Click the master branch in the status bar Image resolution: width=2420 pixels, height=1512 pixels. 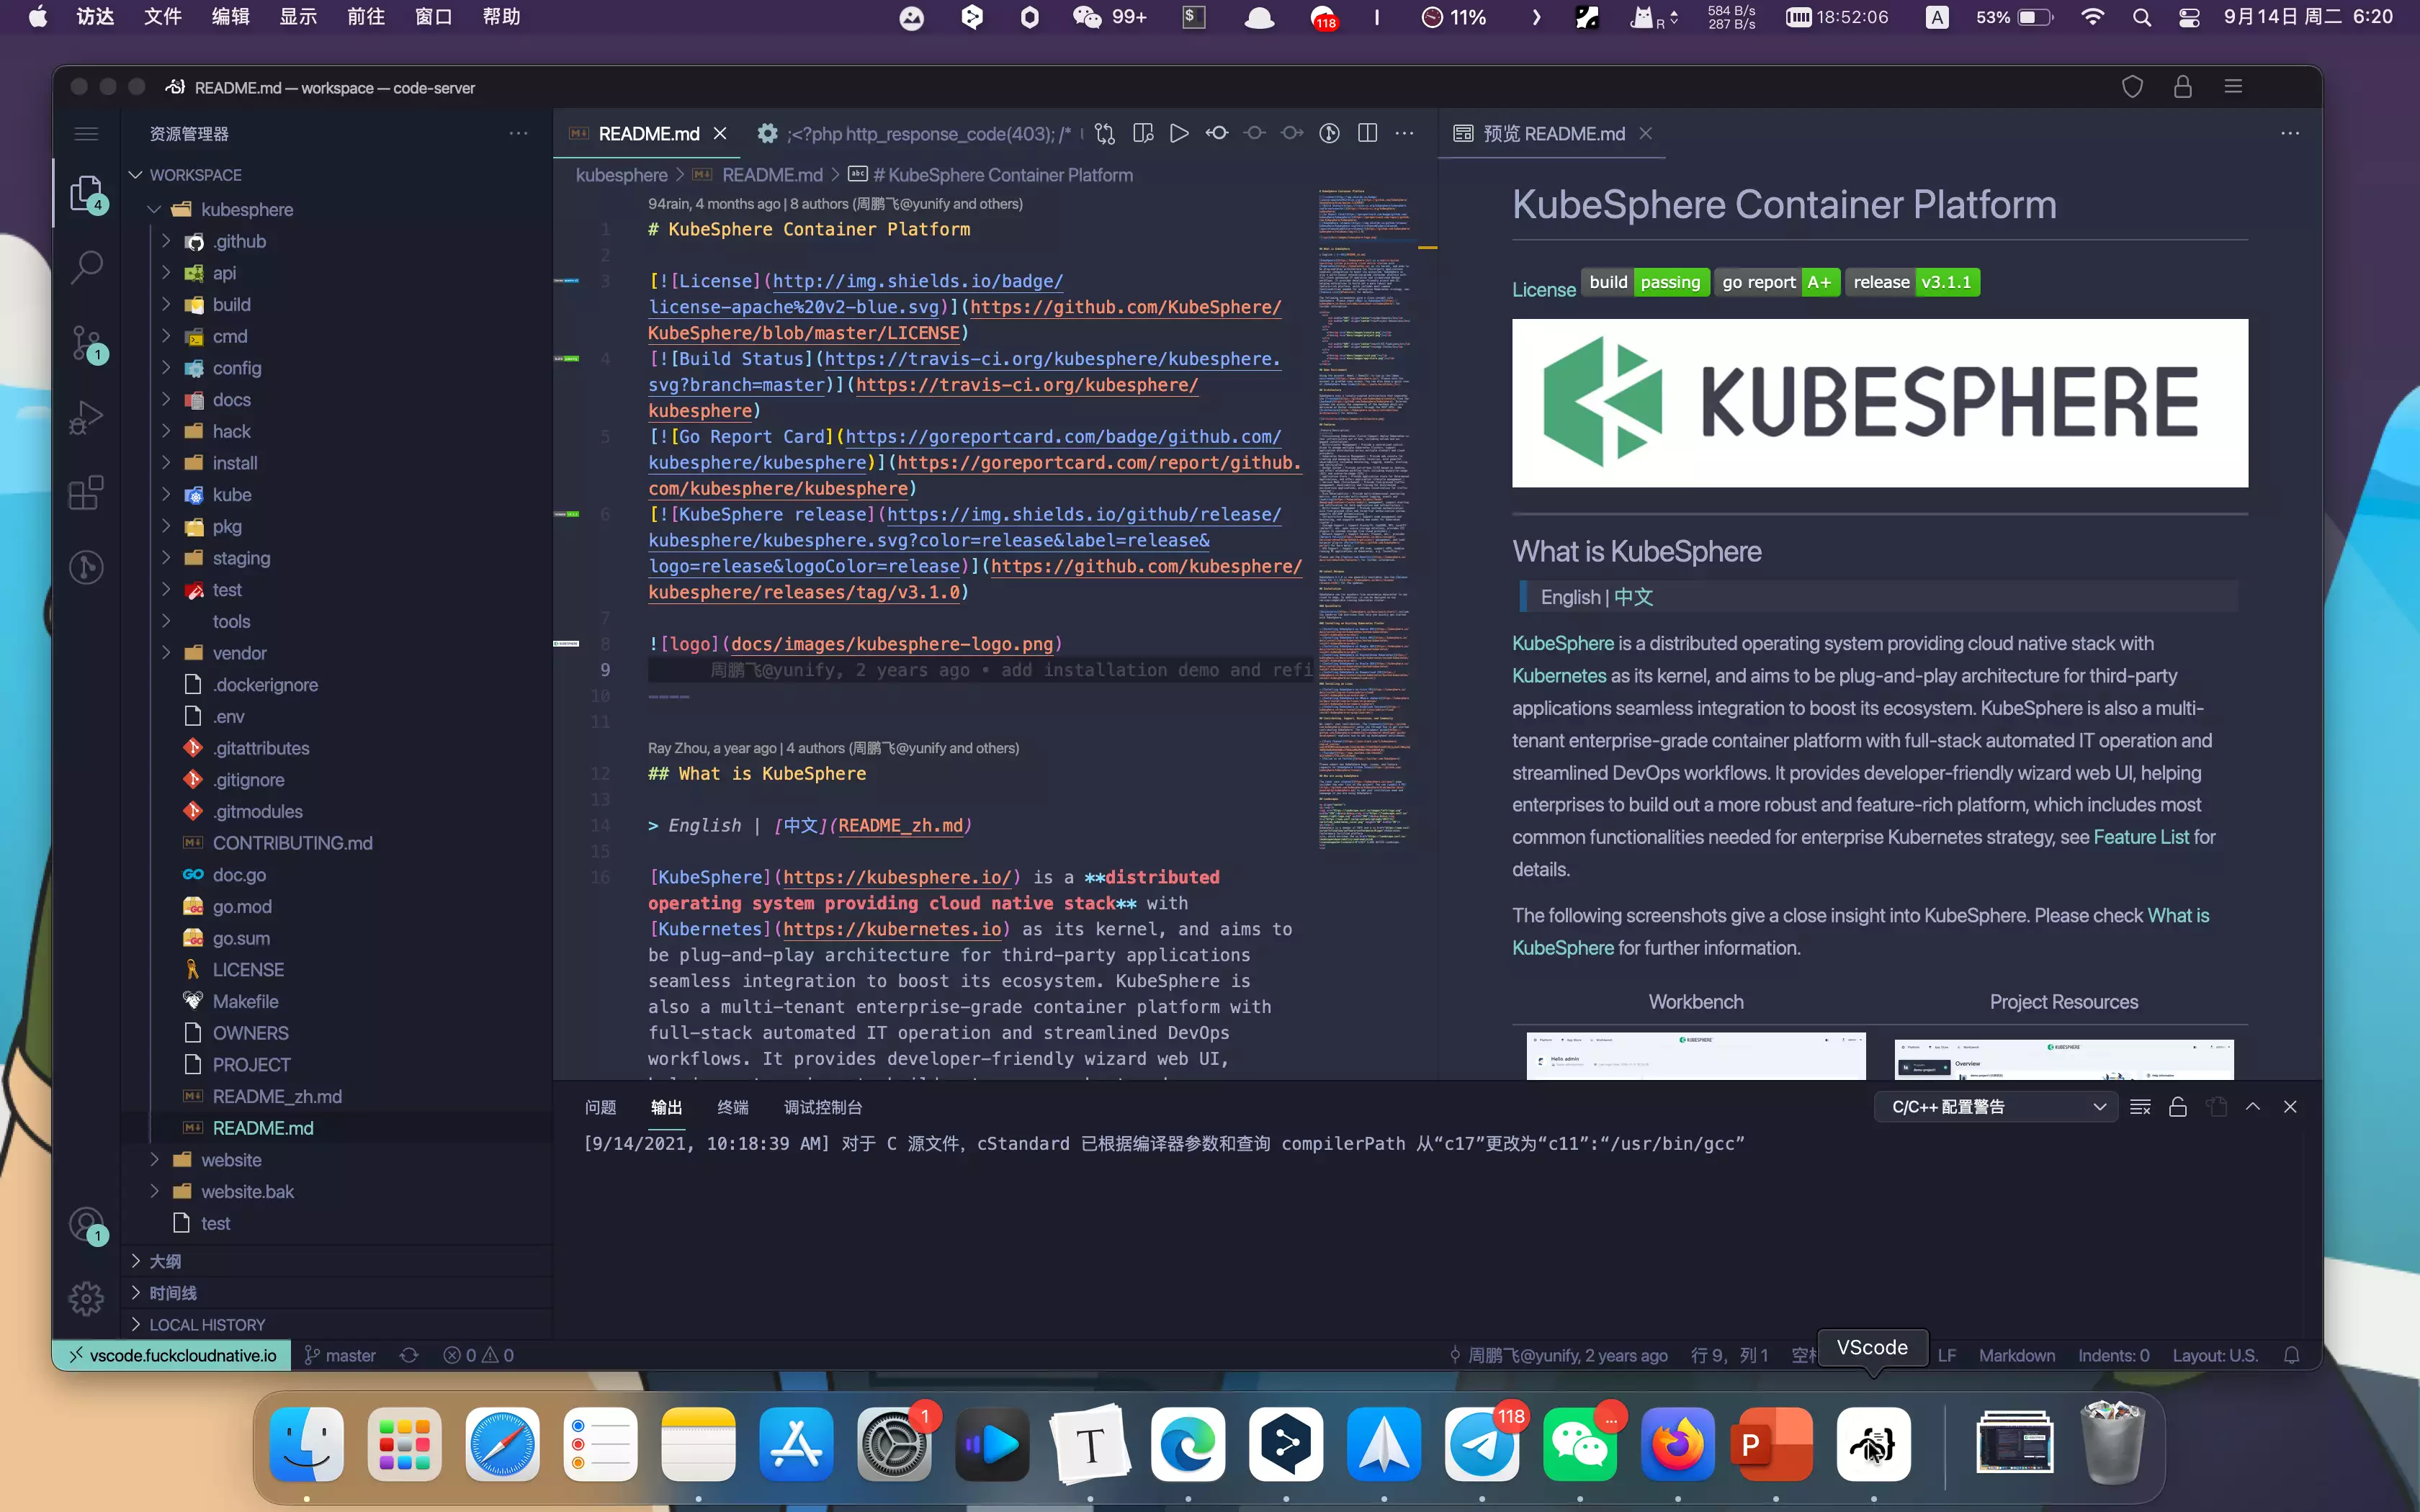(340, 1355)
